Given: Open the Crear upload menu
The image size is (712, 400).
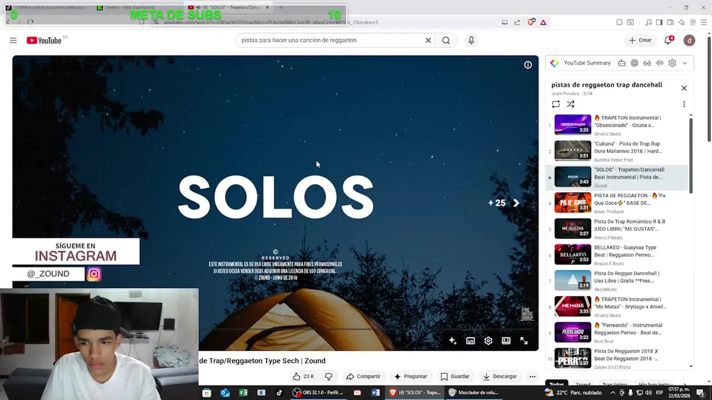Looking at the screenshot, I should point(640,40).
